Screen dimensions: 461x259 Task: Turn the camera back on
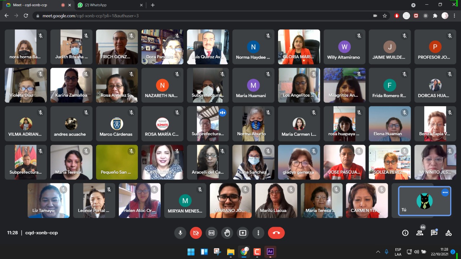tap(196, 233)
